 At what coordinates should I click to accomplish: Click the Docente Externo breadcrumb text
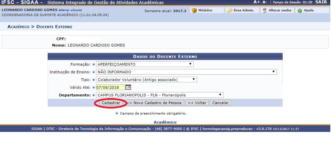pyautogui.click(x=54, y=27)
